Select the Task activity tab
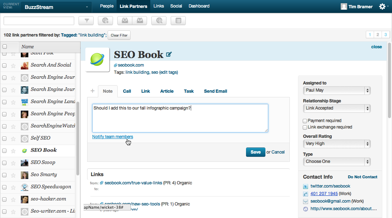 (189, 91)
